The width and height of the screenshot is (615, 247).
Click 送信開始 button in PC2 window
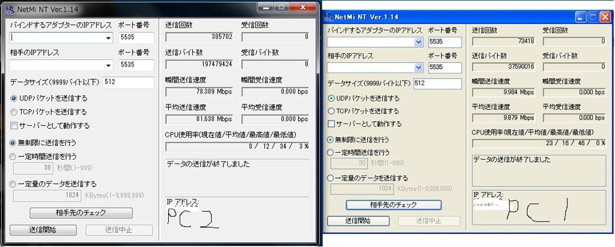[x=43, y=230]
